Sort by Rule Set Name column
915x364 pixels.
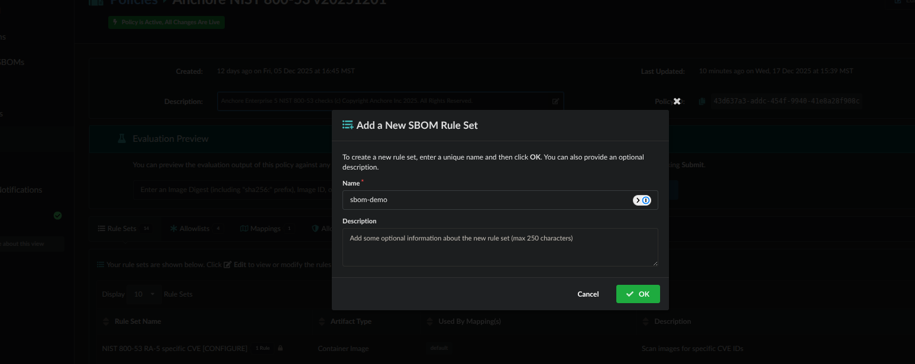[137, 321]
